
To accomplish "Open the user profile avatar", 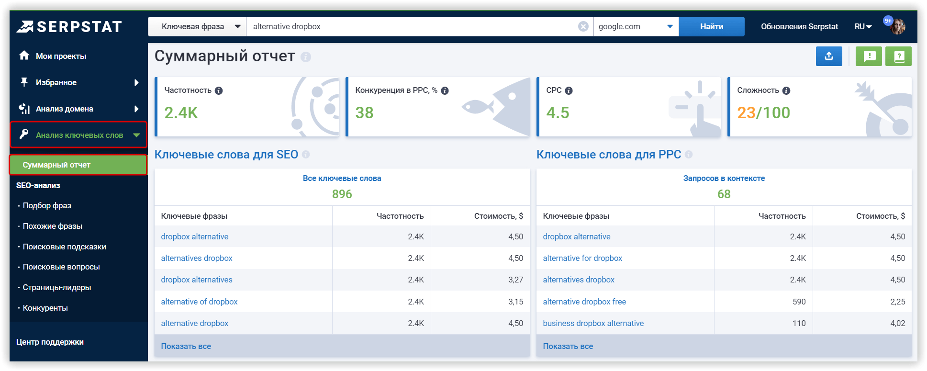I will point(897,26).
